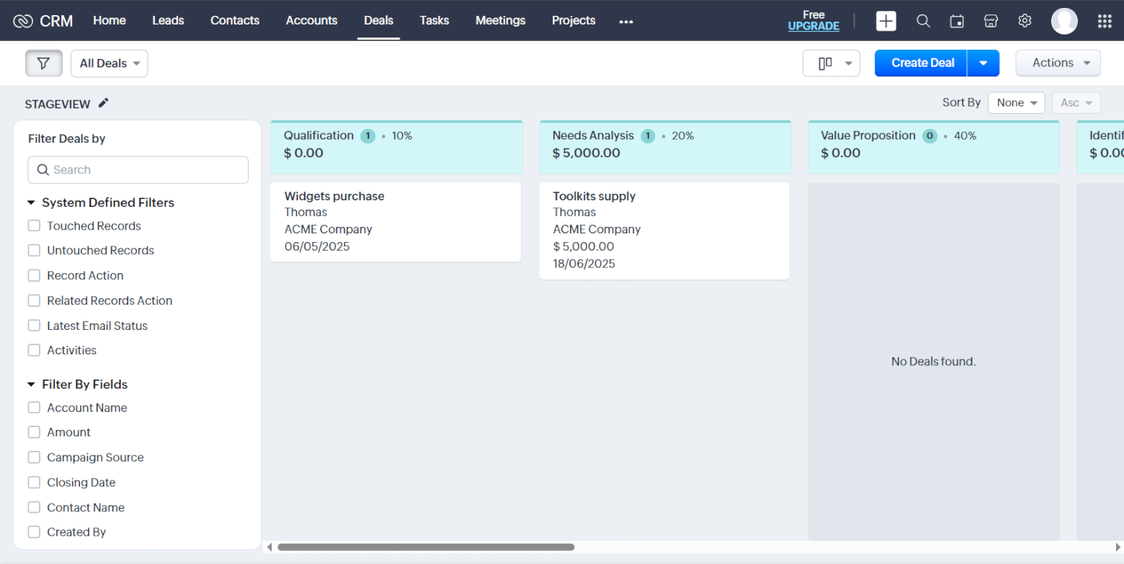Go to the Home tab
The image size is (1124, 564).
point(110,21)
